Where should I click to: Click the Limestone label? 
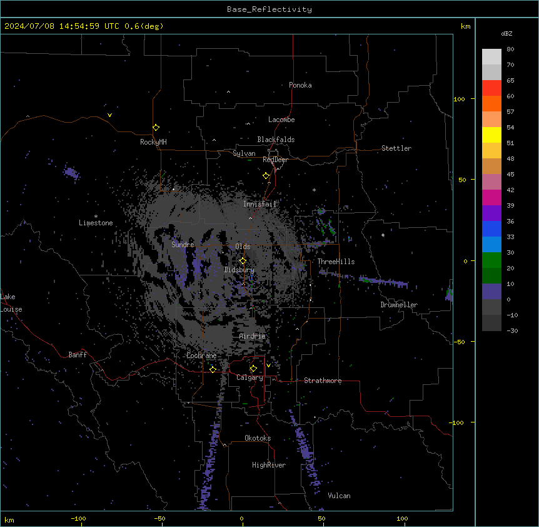[x=96, y=223]
